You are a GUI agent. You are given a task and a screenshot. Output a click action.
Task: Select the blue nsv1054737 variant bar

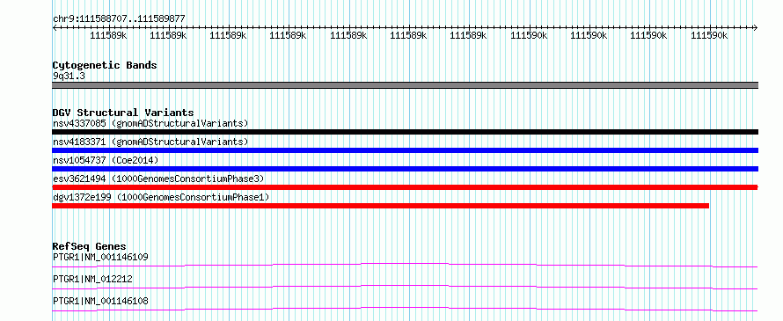[405, 169]
